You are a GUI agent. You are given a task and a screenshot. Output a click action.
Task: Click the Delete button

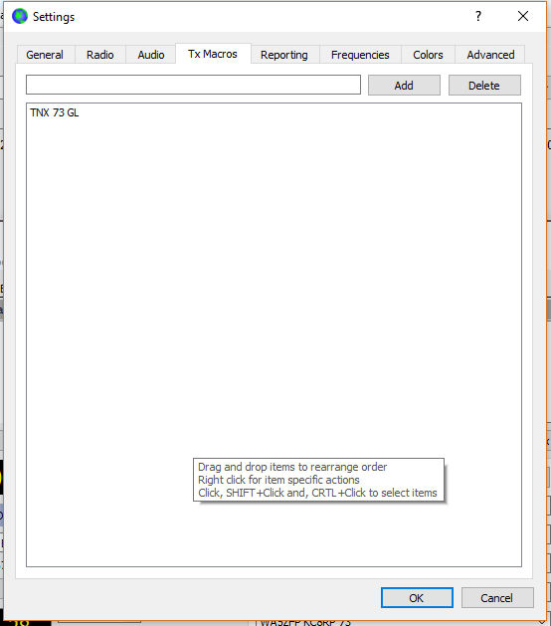484,85
